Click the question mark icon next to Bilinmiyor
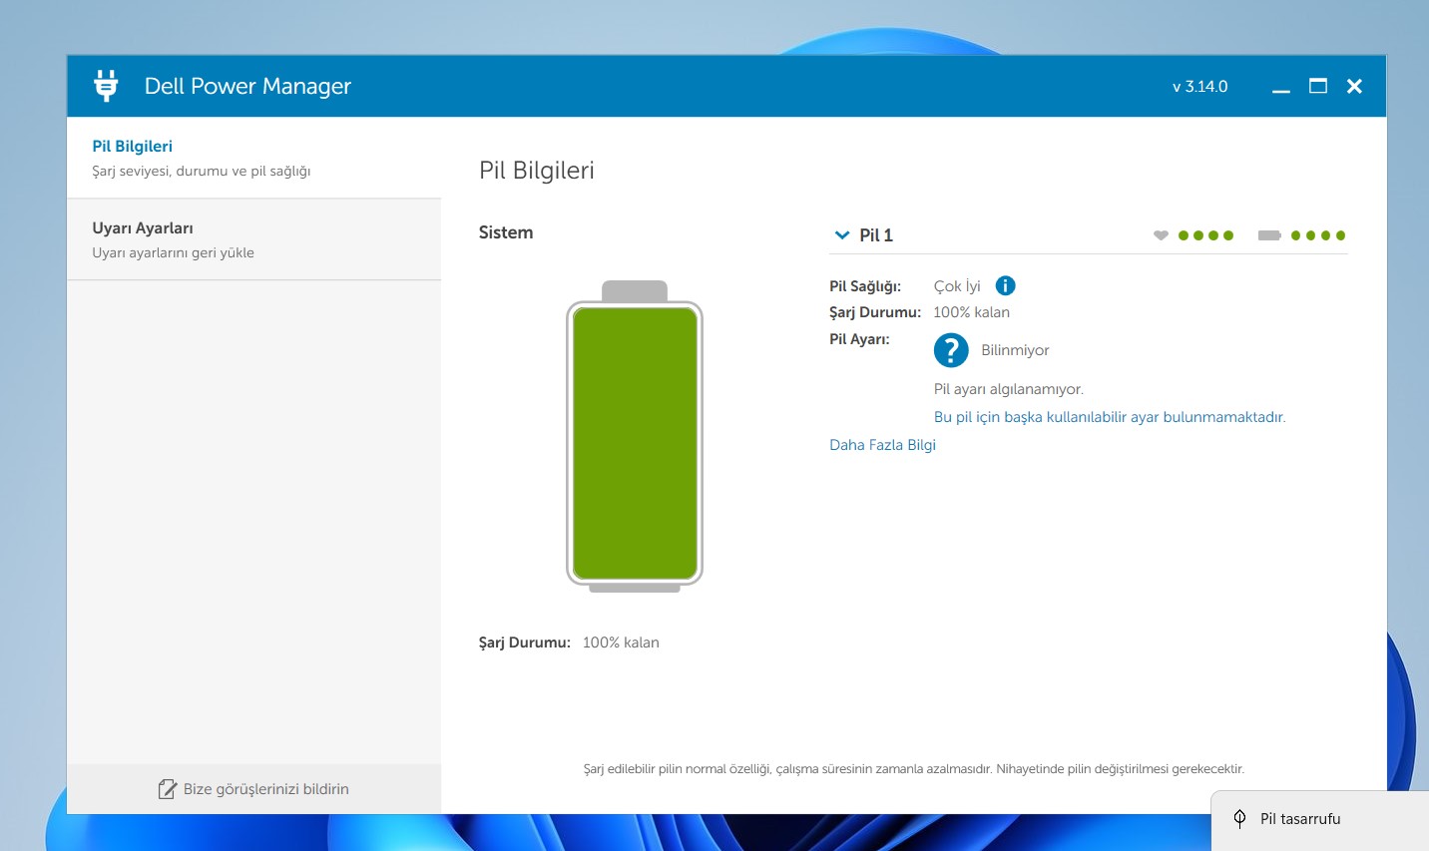Image resolution: width=1429 pixels, height=851 pixels. tap(951, 350)
